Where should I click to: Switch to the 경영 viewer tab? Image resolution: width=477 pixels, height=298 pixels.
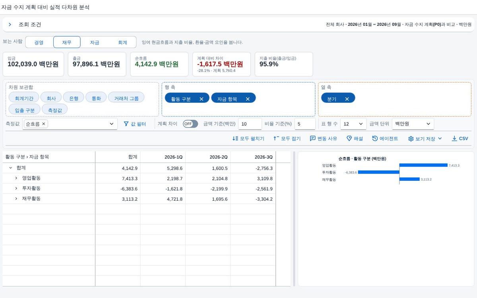(x=39, y=43)
